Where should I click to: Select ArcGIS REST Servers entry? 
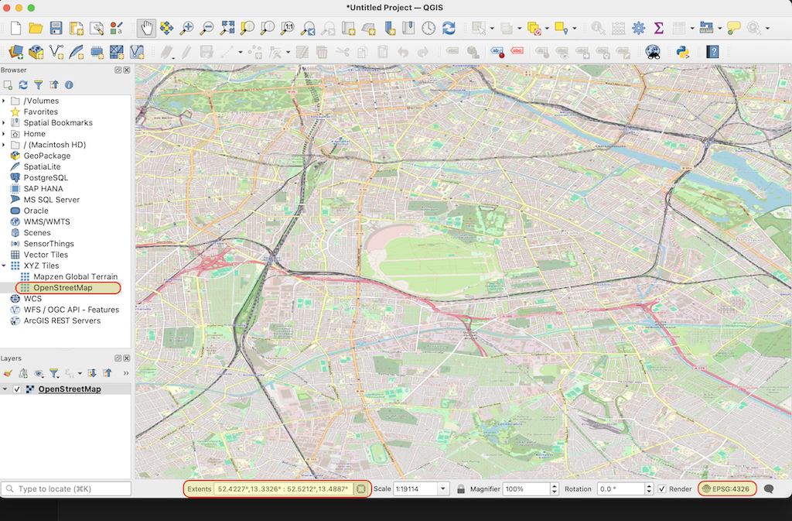pyautogui.click(x=62, y=321)
